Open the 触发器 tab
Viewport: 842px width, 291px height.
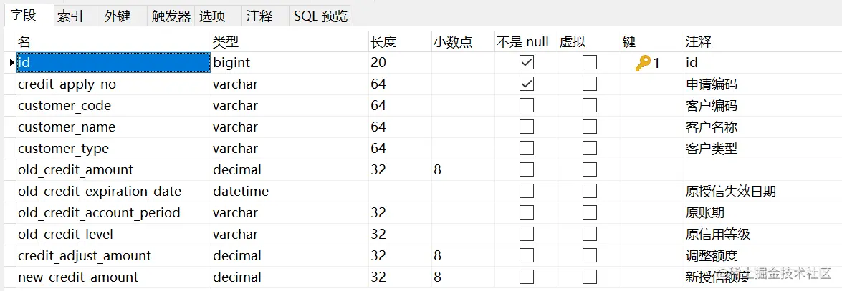click(171, 16)
